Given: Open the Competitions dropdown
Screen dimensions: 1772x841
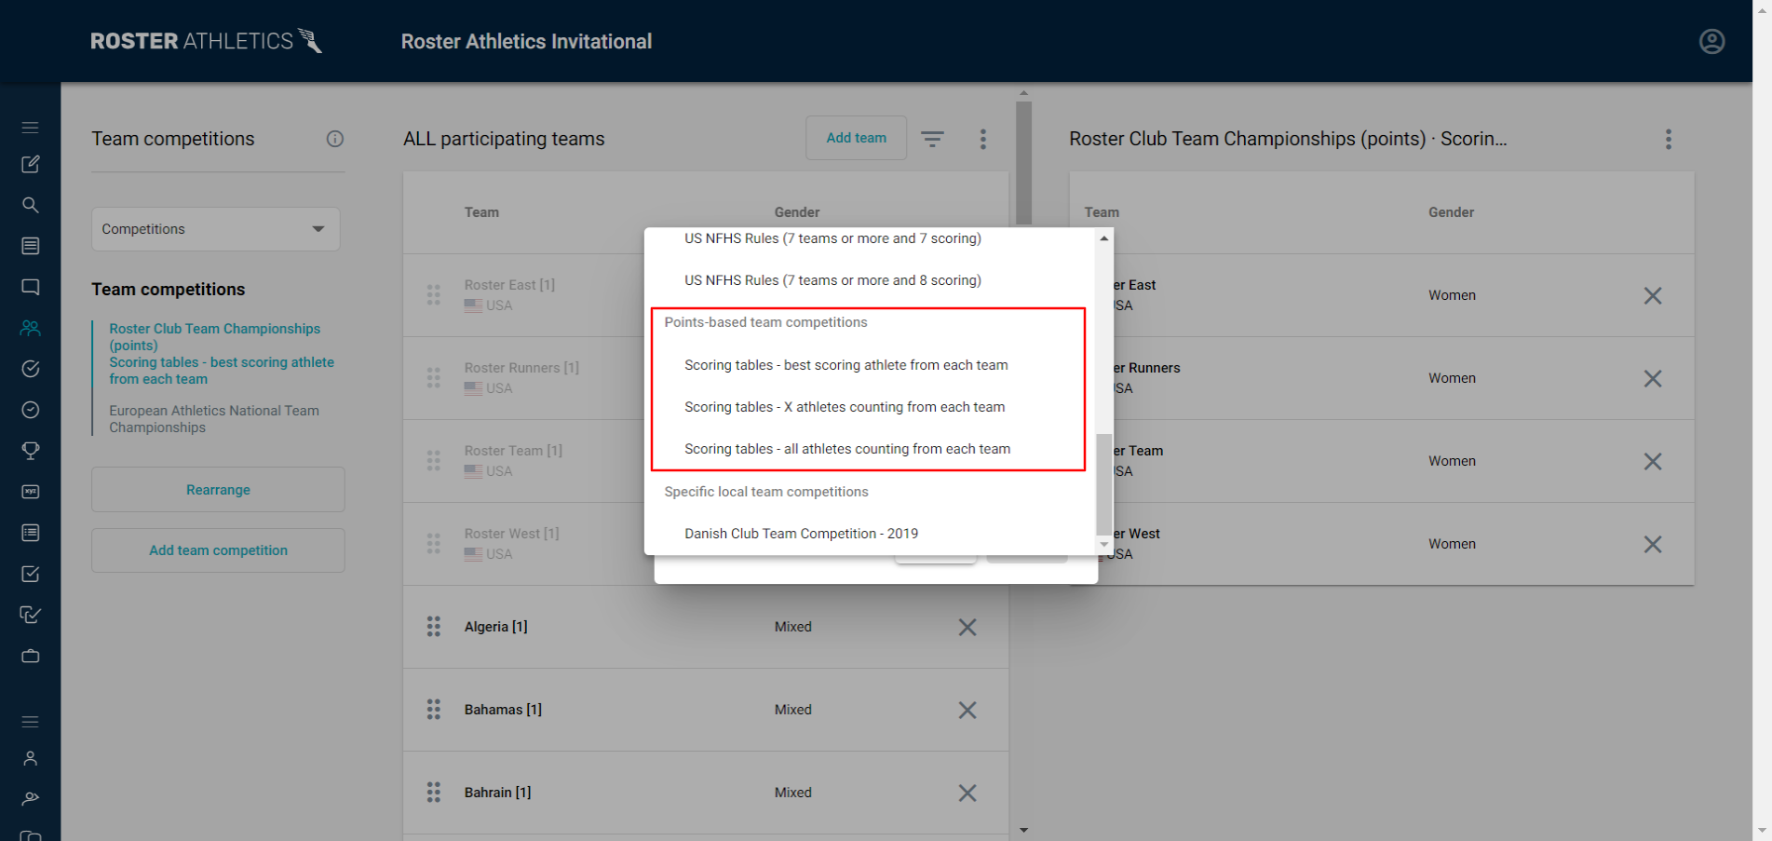Looking at the screenshot, I should (215, 228).
